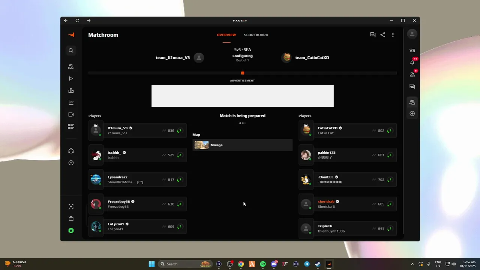Click the green star badge icon
Viewport: 480px width, 270px height.
click(71, 231)
